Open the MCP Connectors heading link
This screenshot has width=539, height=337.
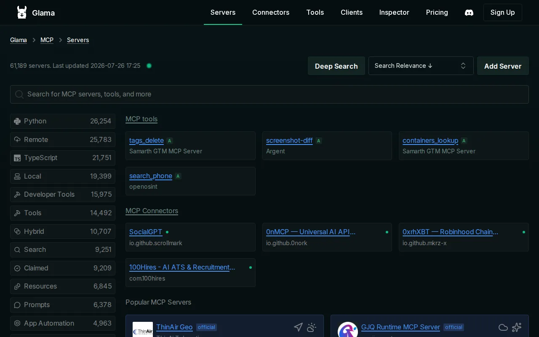pos(152,211)
